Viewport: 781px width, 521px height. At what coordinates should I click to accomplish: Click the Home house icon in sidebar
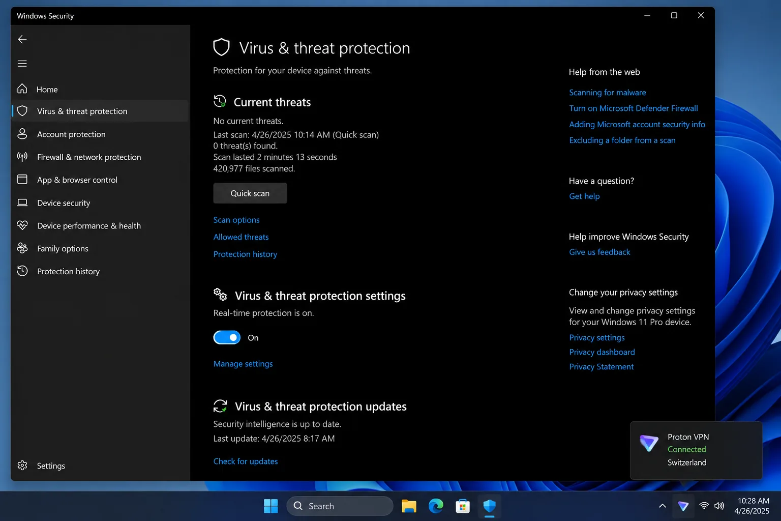click(22, 89)
